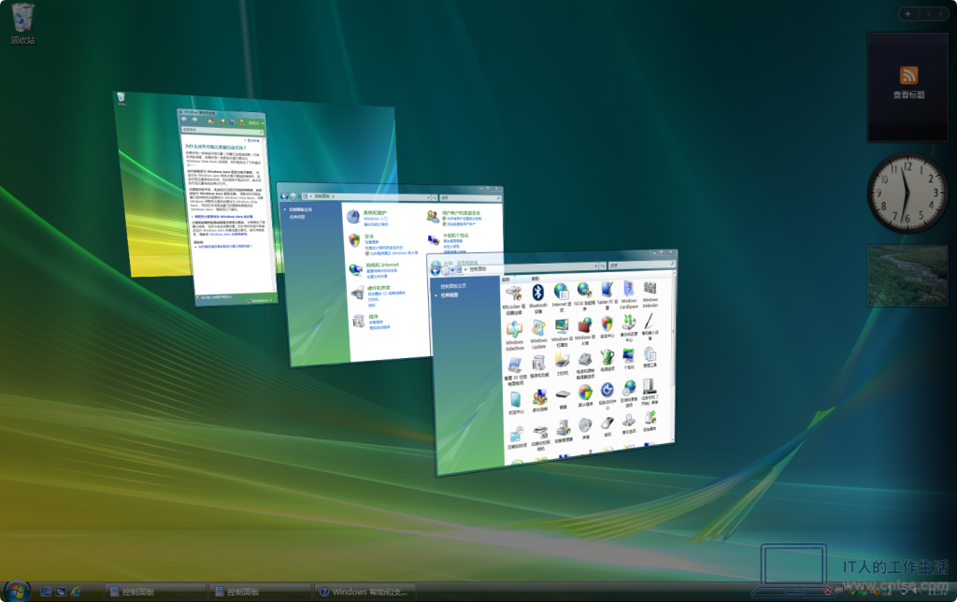957x602 pixels.
Task: Click Back button in category Control Panel window
Action: (x=284, y=196)
